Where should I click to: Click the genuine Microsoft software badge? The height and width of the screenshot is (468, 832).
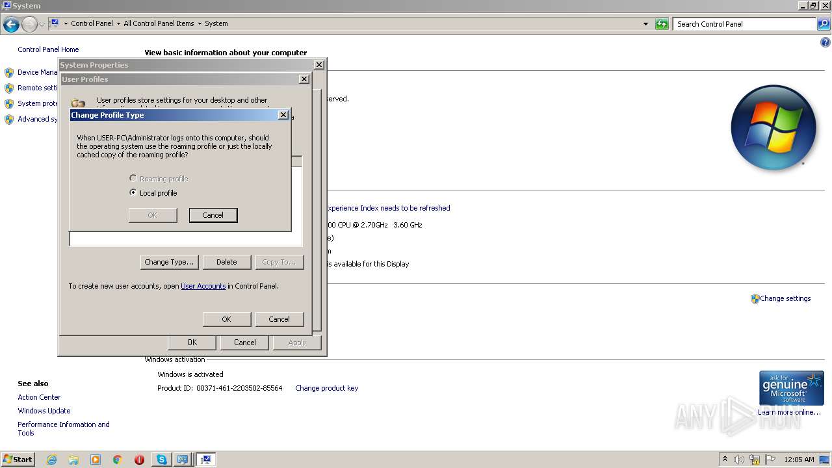[x=792, y=388]
